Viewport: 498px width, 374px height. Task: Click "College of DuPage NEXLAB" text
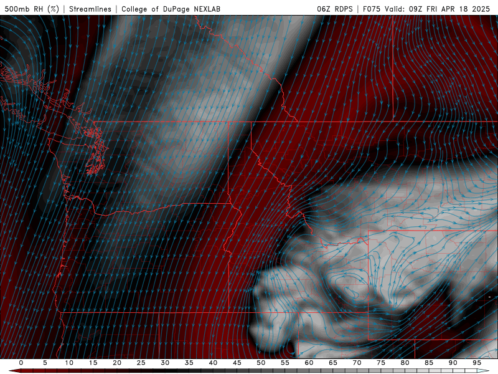[171, 9]
